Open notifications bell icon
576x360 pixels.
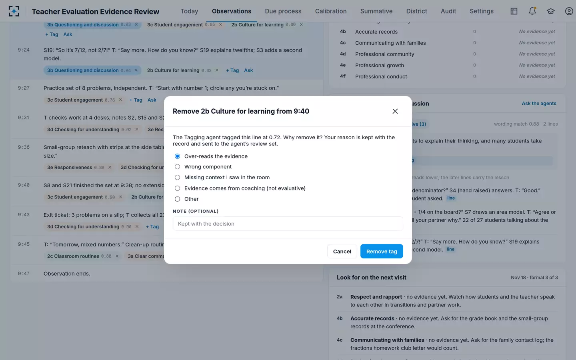532,11
